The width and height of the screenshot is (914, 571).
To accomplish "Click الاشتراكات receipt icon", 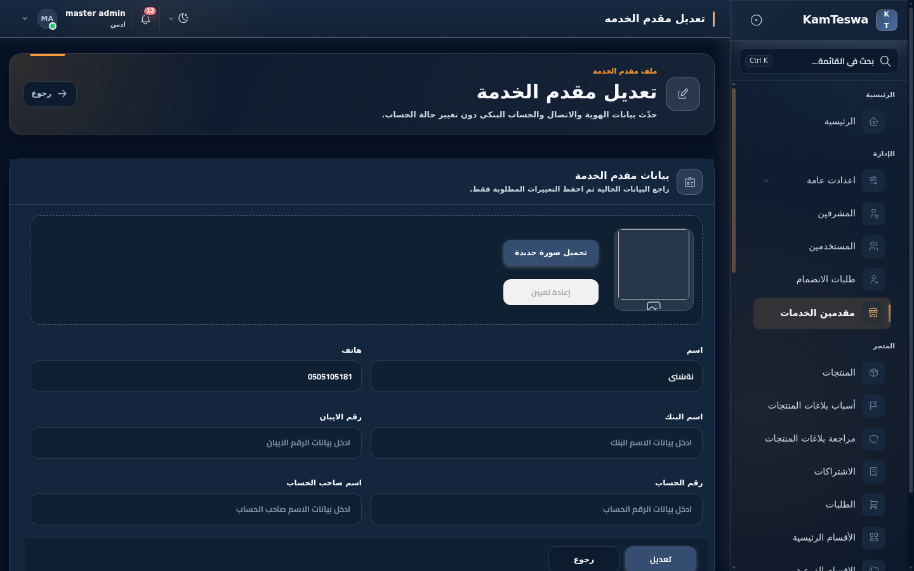I will (x=873, y=471).
